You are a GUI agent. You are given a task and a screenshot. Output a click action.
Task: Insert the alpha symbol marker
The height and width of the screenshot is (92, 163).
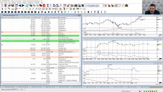click(52, 12)
